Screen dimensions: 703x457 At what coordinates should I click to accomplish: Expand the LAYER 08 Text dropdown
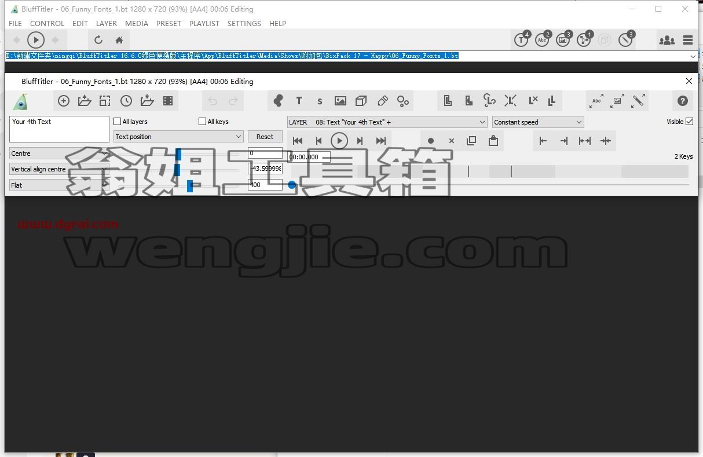point(387,122)
